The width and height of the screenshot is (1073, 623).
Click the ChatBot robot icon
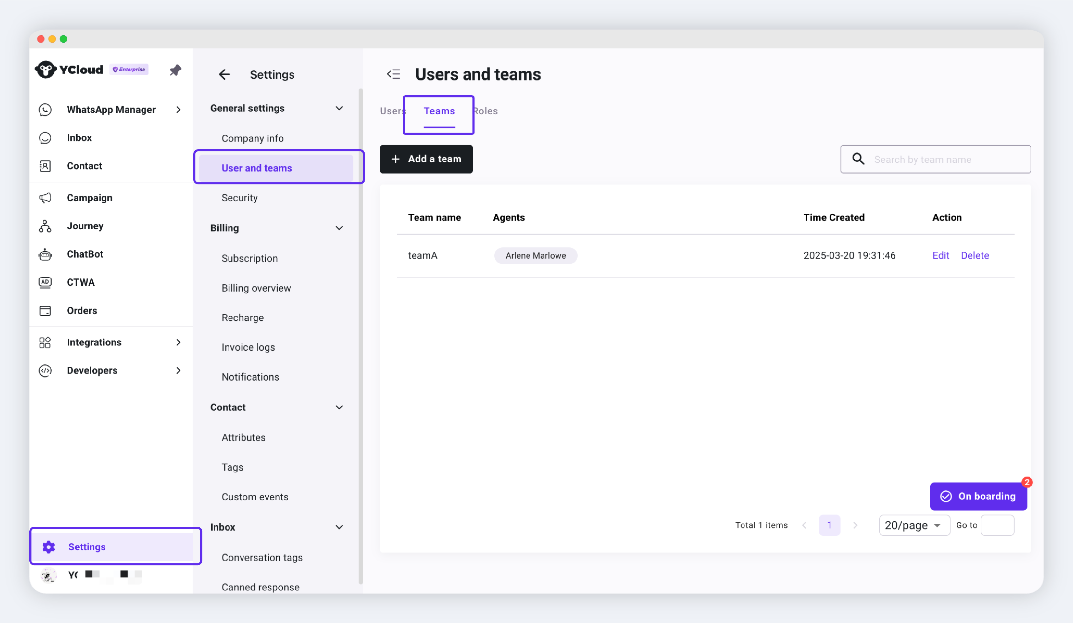45,254
